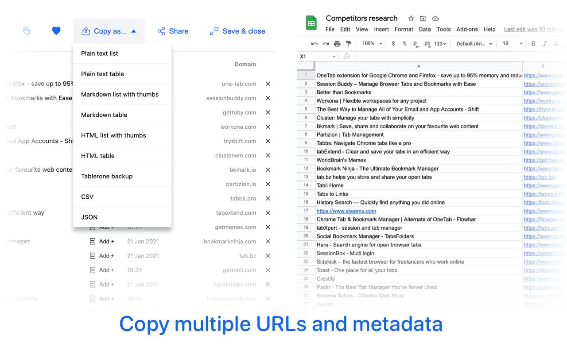Redo the last change
This screenshot has width=567, height=354.
tap(325, 44)
